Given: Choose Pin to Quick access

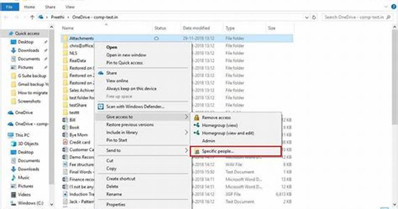Looking at the screenshot, I should click(x=124, y=63).
